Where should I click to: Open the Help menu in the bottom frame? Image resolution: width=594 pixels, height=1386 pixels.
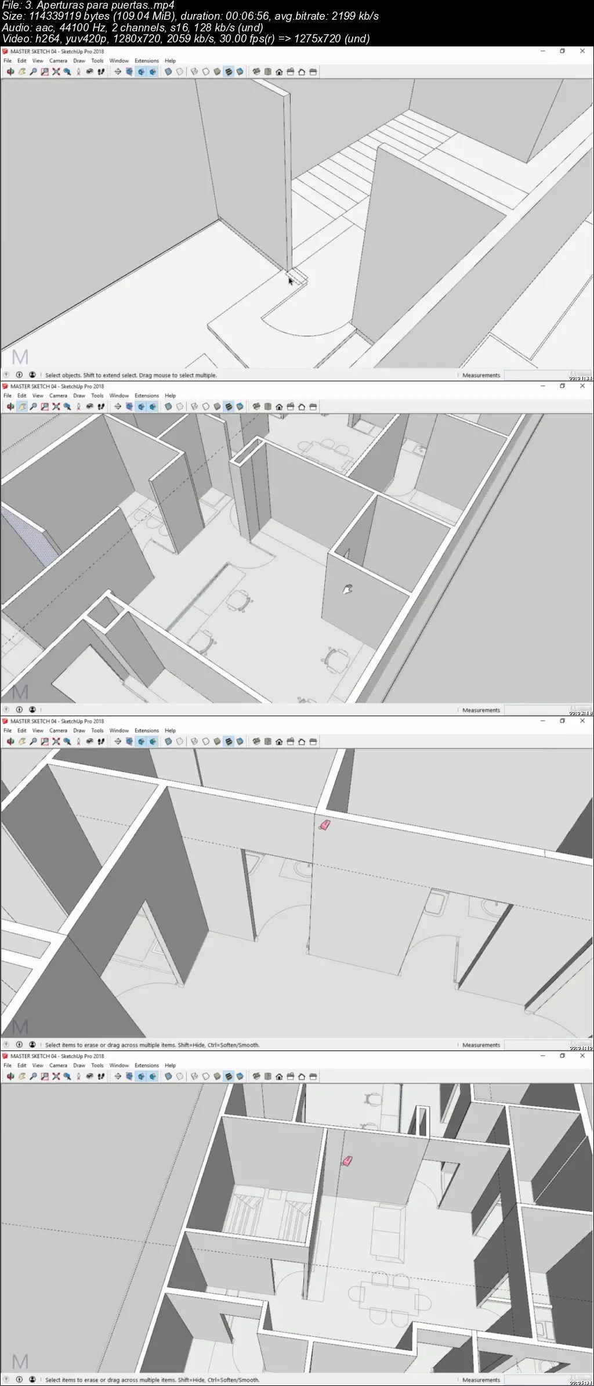[x=170, y=1065]
